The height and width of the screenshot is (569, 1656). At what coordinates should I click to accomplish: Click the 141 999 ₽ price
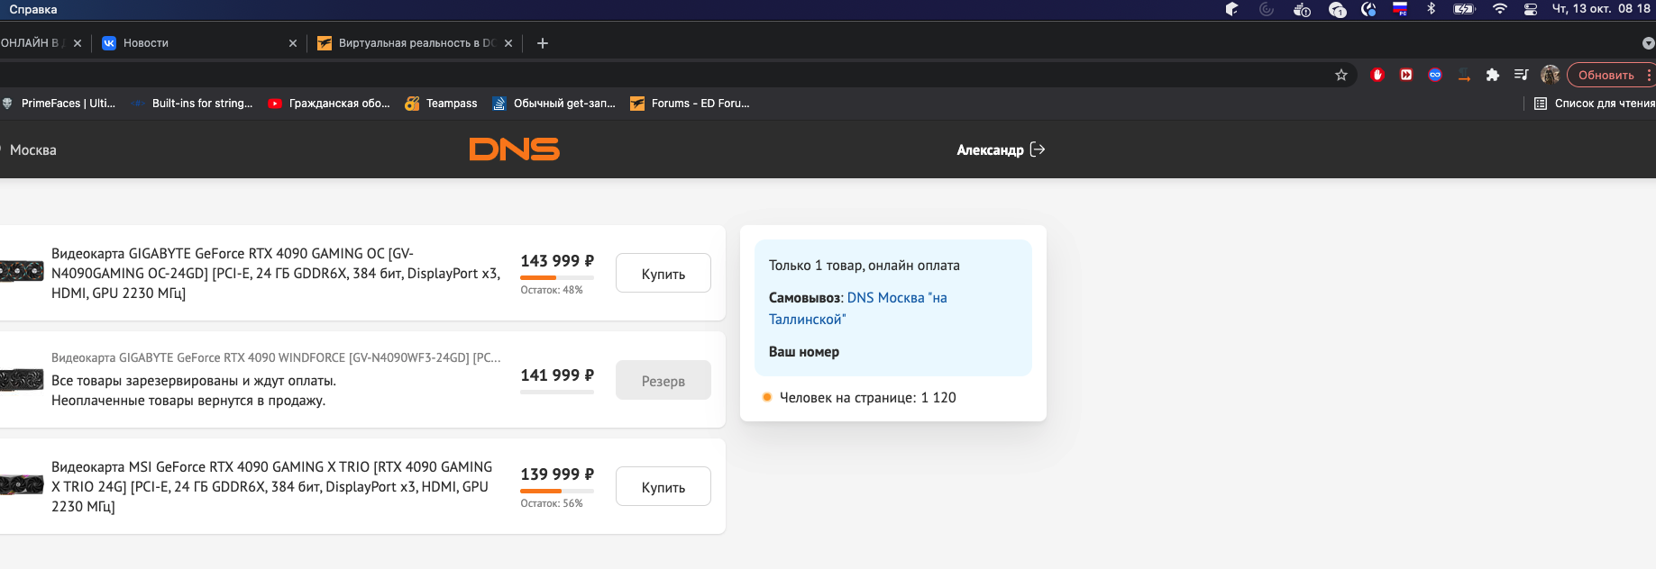click(x=557, y=375)
